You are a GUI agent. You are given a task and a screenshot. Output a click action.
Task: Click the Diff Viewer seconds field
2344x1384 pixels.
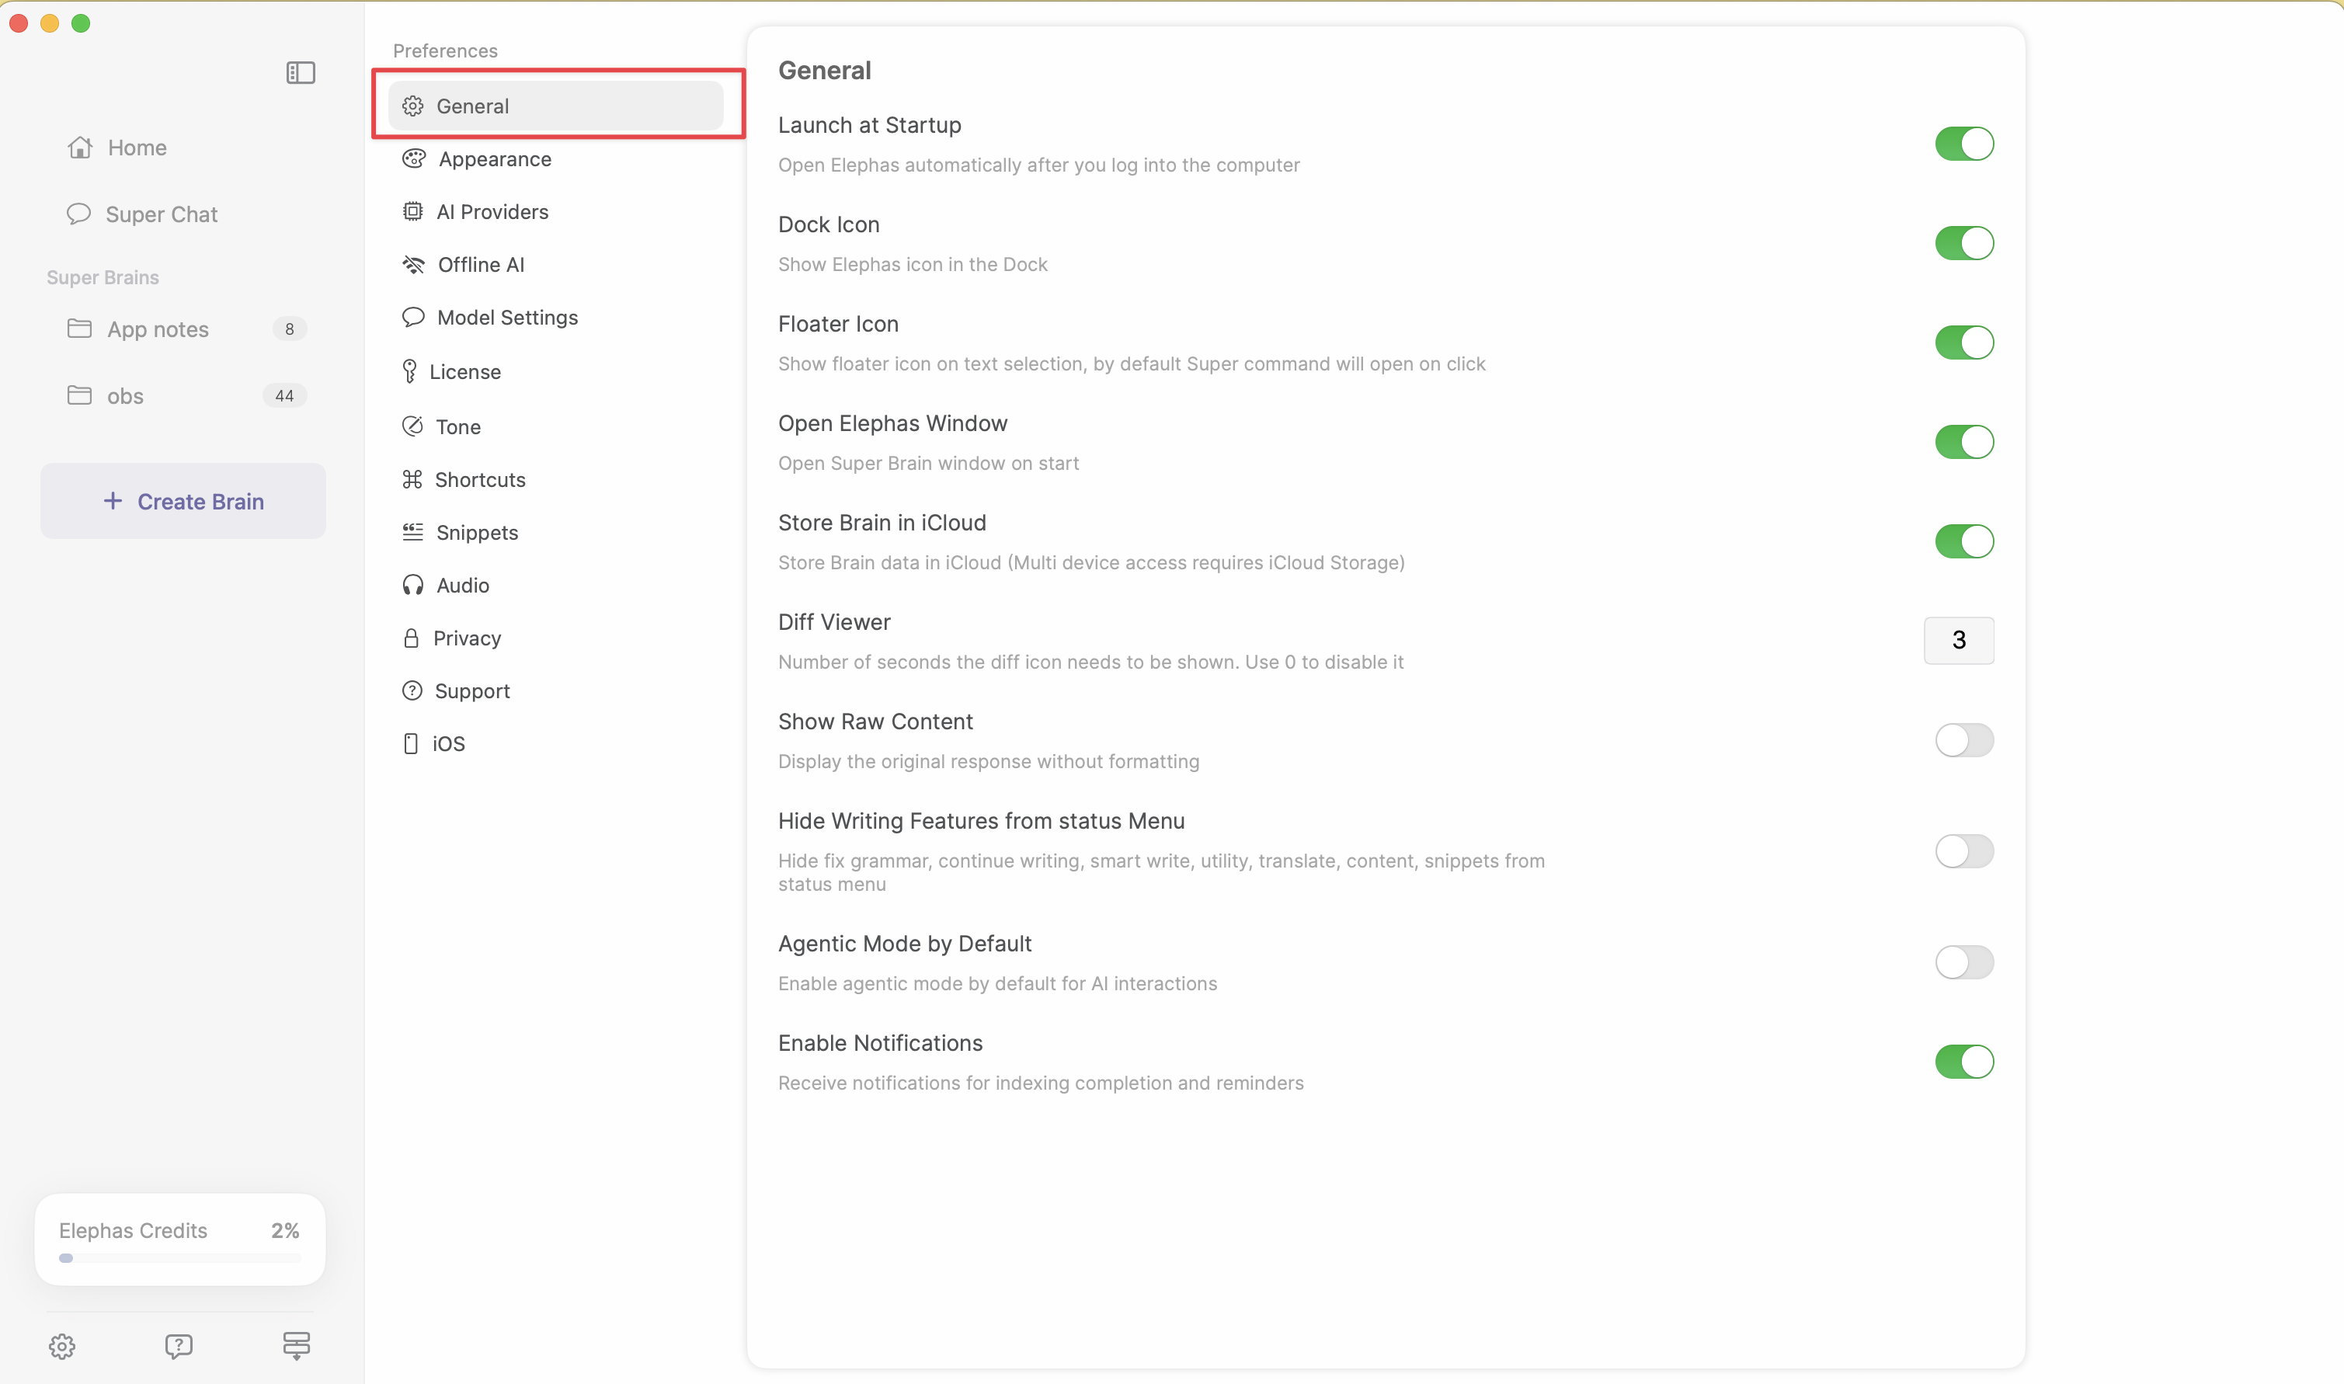click(1959, 640)
